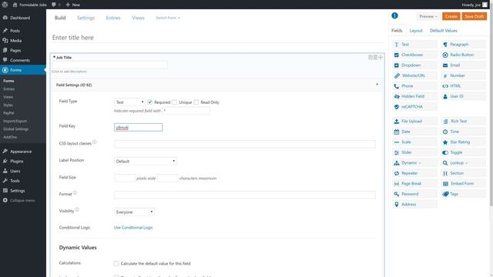Click the blue info icon near Preview

tap(394, 15)
